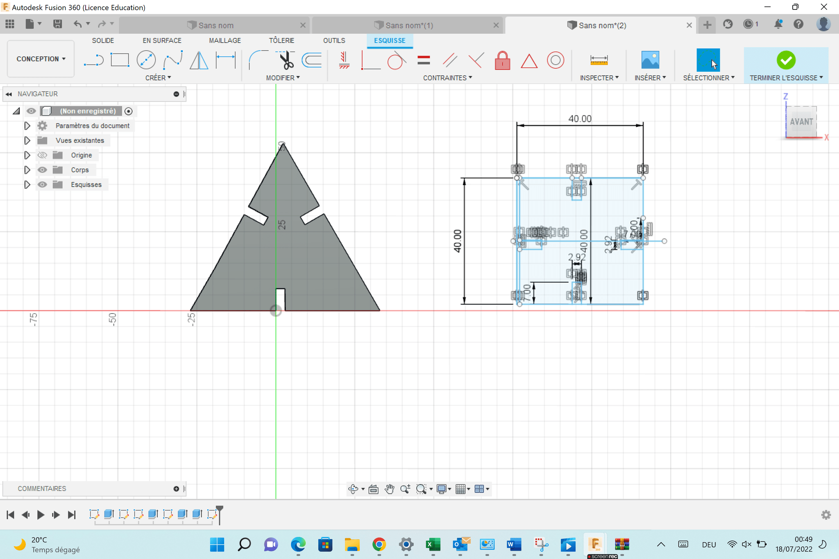This screenshot has width=839, height=559.
Task: Select the Mirror tool icon
Action: (199, 60)
